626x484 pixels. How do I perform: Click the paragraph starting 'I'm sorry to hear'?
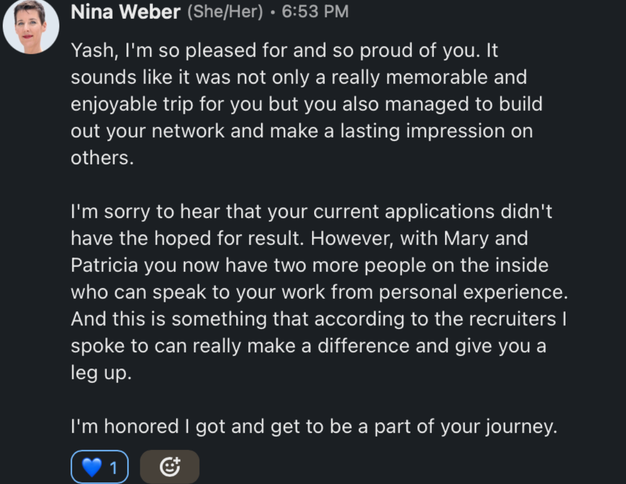[319, 292]
